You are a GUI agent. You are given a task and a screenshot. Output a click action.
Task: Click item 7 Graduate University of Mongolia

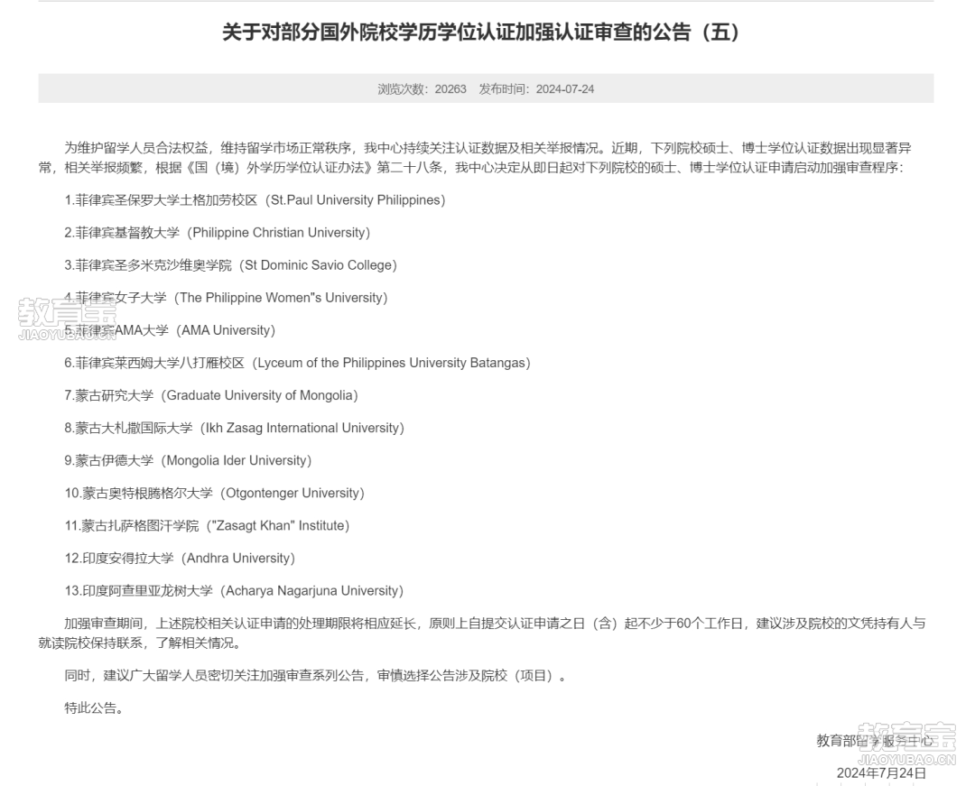[210, 395]
